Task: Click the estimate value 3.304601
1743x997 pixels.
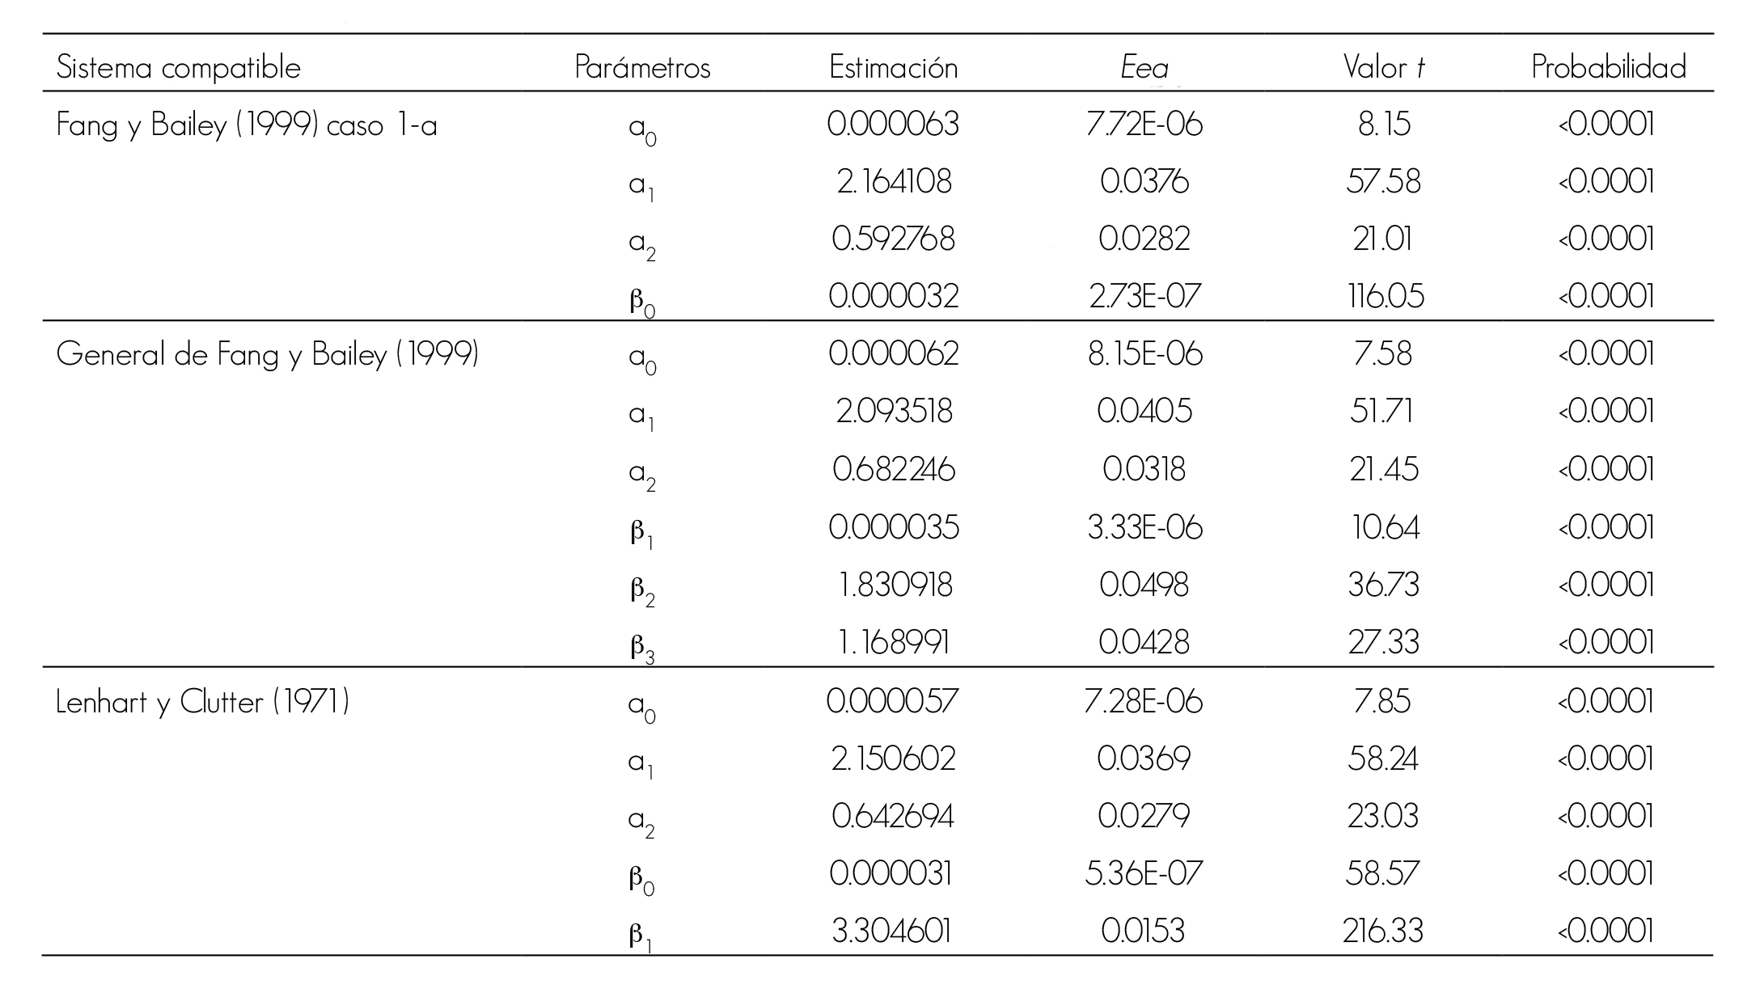Action: coord(891,932)
